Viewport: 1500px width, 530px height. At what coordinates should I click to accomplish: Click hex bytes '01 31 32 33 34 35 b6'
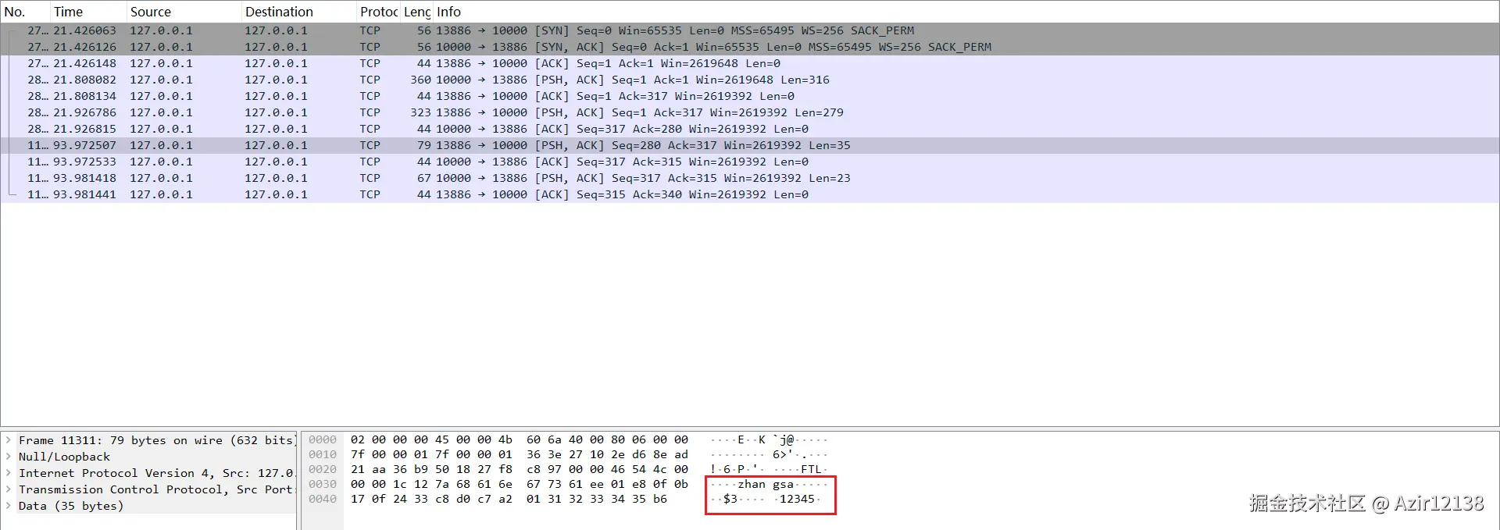[597, 499]
